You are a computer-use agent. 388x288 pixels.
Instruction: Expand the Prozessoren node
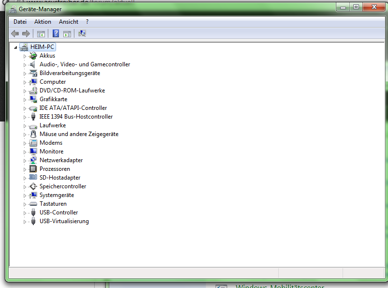pyautogui.click(x=25, y=169)
